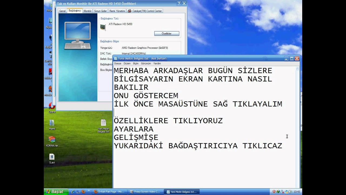Click the Firefox quick launch icon
This screenshot has width=346, height=195.
(x=83, y=191)
